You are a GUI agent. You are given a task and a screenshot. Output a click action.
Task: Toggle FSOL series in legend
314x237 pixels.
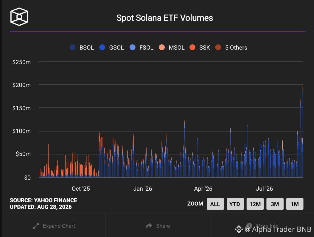click(x=142, y=48)
